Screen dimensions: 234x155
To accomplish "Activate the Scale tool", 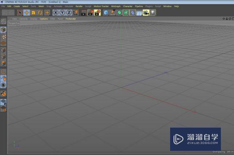I will click(x=33, y=13).
